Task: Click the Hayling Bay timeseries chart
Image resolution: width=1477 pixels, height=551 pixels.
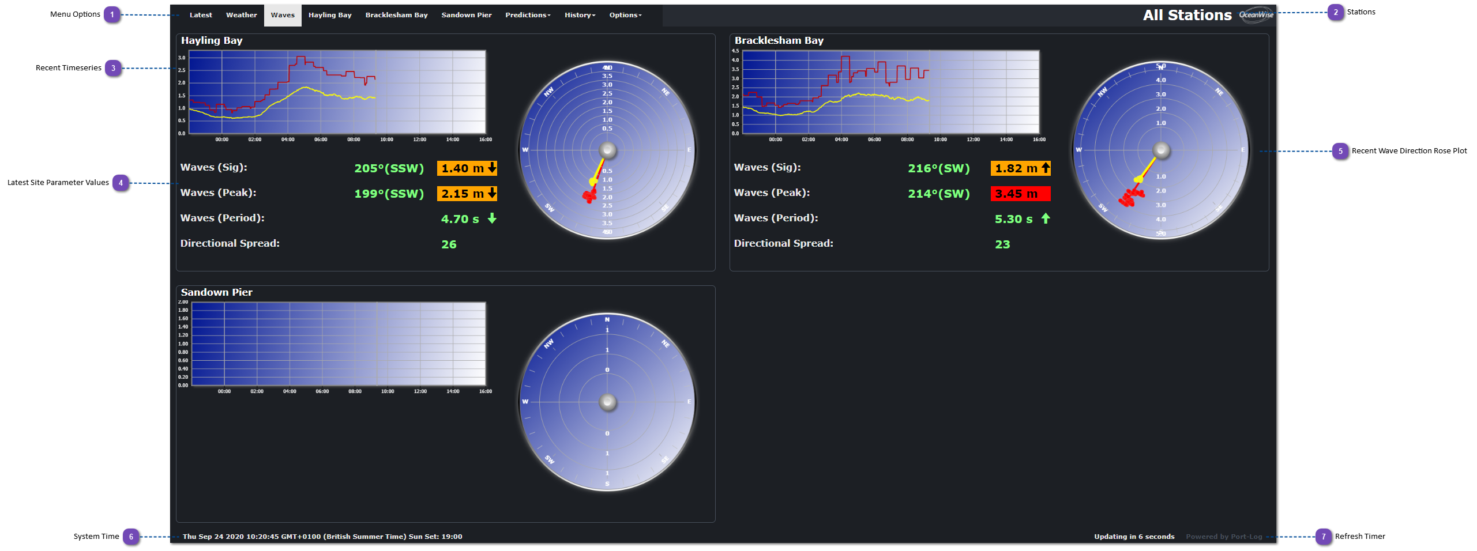Action: (337, 92)
